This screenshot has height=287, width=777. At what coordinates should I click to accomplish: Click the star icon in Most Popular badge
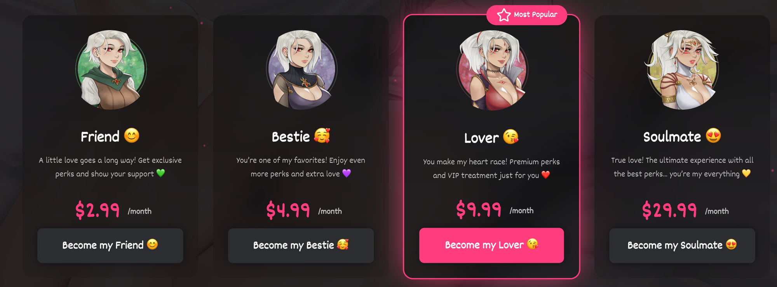[504, 15]
